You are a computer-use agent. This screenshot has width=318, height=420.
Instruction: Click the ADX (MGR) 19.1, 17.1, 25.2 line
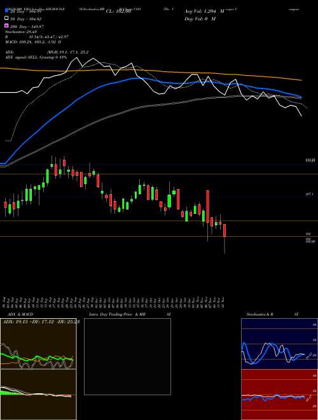47,52
